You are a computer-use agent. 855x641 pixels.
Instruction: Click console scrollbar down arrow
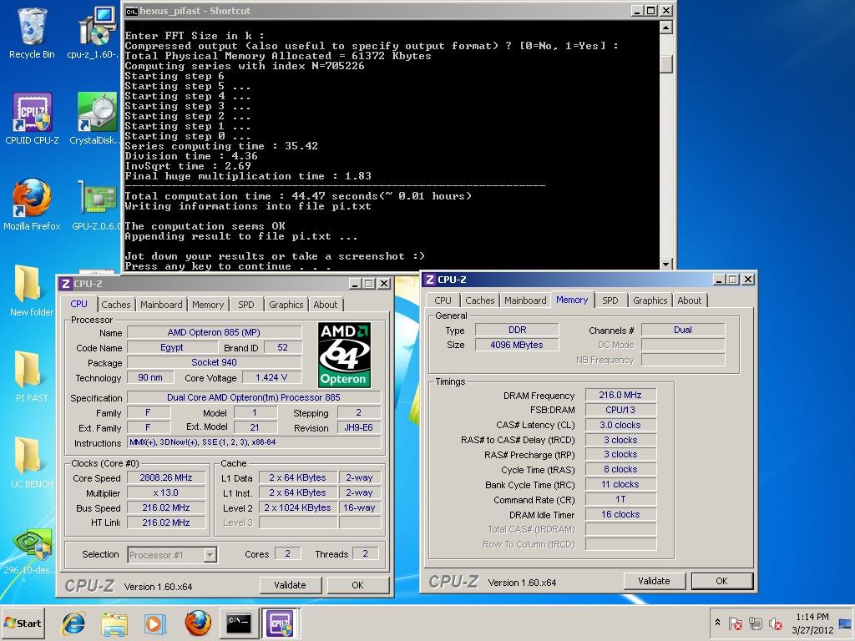[x=665, y=264]
